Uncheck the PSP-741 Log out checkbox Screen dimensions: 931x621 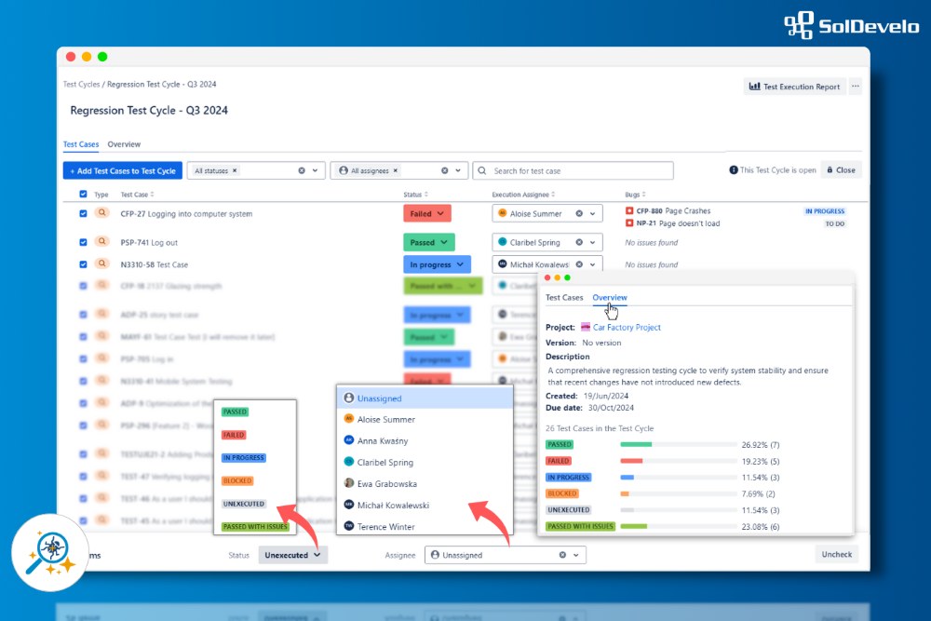click(x=83, y=242)
